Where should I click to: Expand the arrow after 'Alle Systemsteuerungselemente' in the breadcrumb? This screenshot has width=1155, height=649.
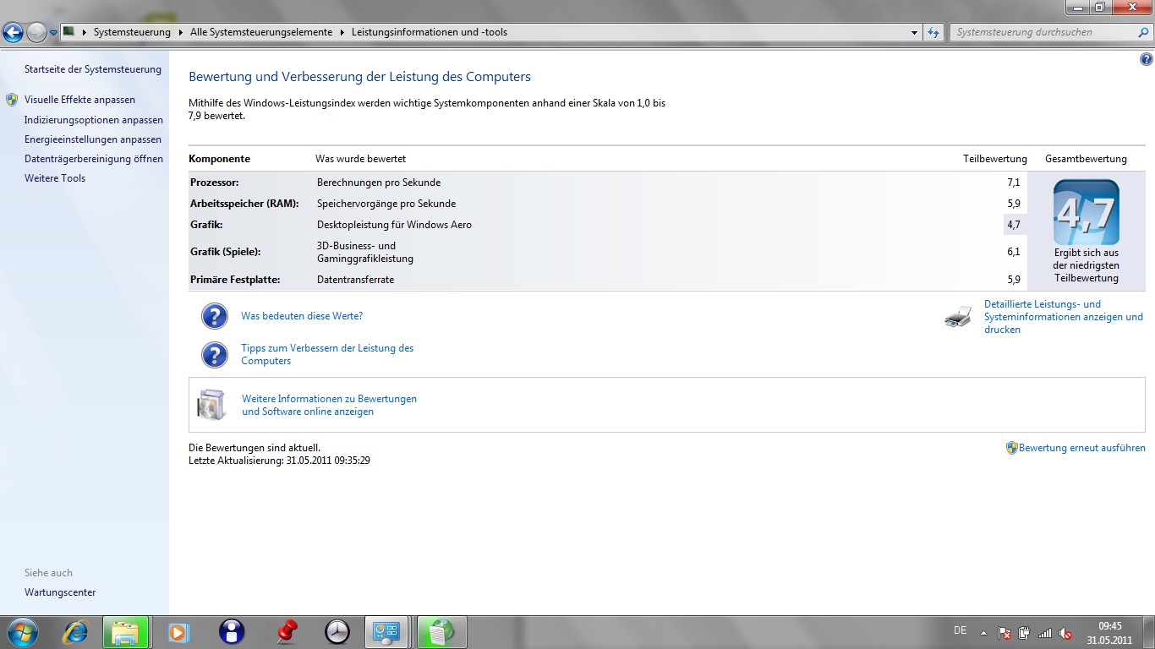pos(342,32)
